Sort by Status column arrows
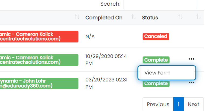Viewport: 207px width, 111px height. pyautogui.click(x=180, y=17)
